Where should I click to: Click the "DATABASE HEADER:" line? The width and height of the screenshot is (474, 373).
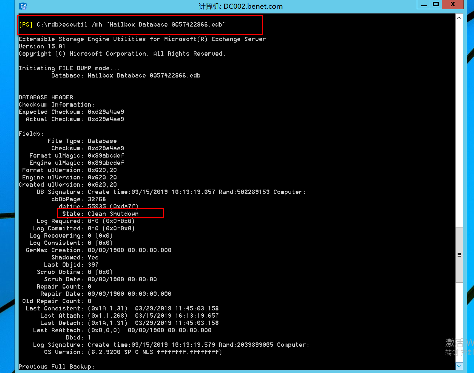(x=48, y=97)
